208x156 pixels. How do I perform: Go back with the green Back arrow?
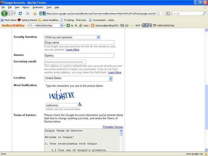click(x=4, y=13)
